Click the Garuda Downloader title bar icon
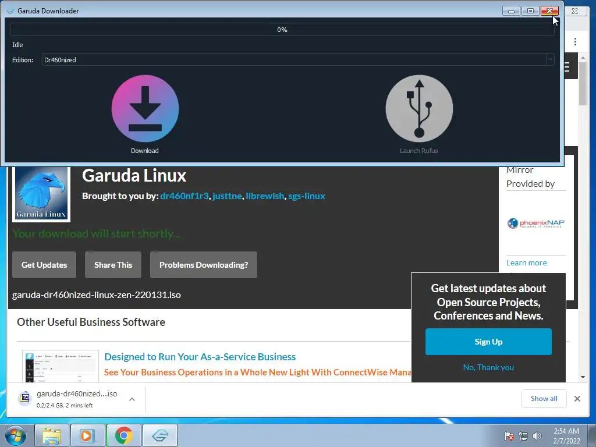 click(x=10, y=11)
